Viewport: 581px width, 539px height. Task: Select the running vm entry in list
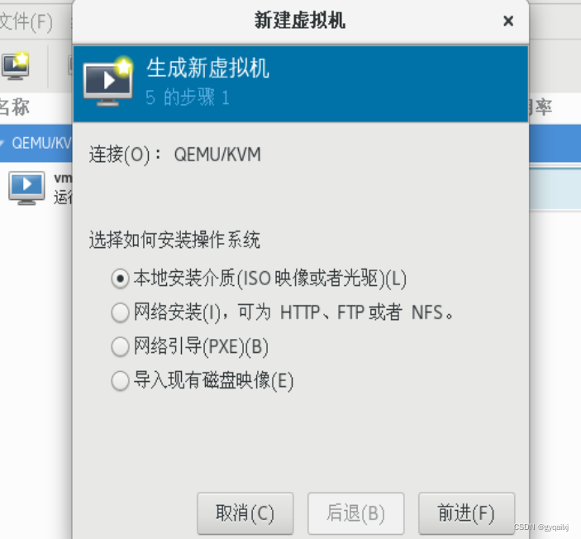coord(36,188)
